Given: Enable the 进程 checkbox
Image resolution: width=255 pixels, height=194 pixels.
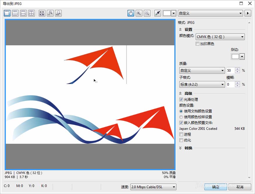Looking at the screenshot, I should [181, 134].
